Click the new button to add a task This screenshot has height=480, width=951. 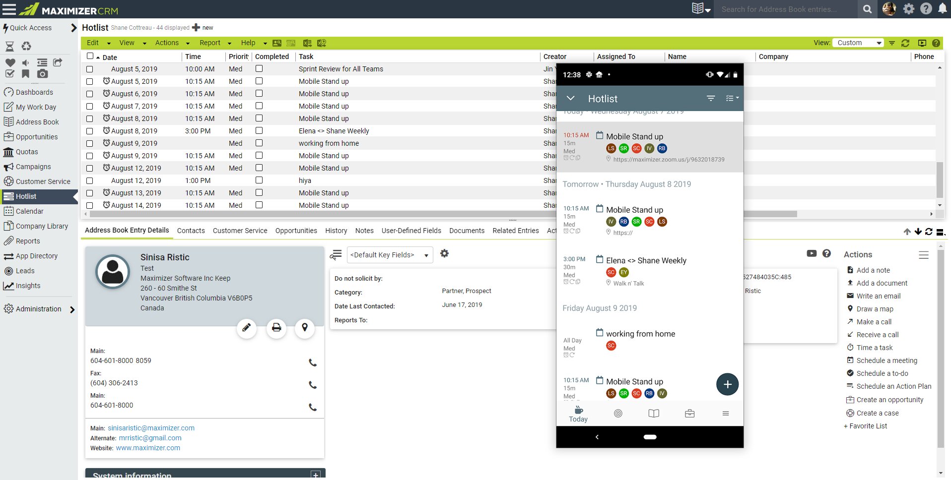click(x=203, y=27)
